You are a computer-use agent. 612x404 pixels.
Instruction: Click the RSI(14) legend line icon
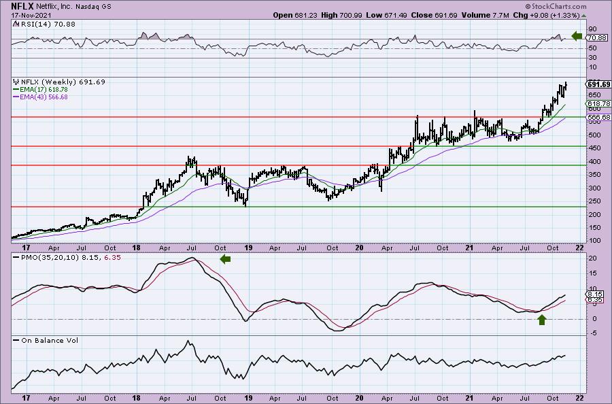[16, 24]
